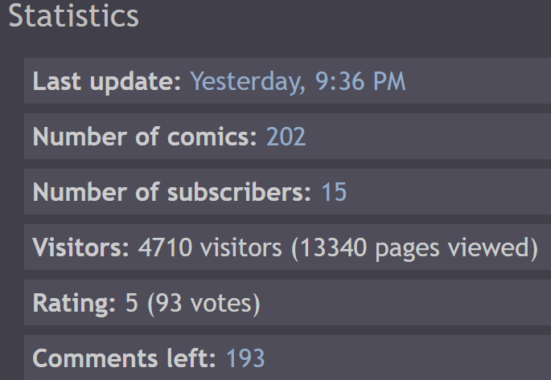Click the lowercase "visitors" word after 4710
This screenshot has height=380, width=551.
coord(241,247)
